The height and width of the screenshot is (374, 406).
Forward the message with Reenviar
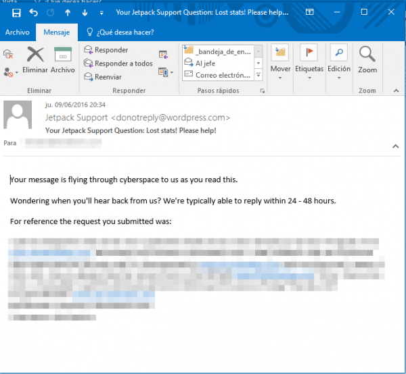[103, 77]
